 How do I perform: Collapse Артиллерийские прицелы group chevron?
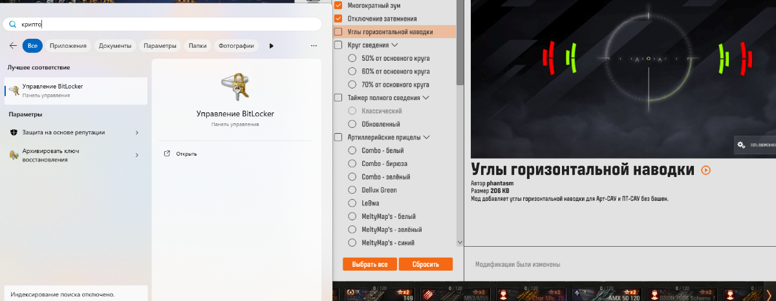pos(426,137)
